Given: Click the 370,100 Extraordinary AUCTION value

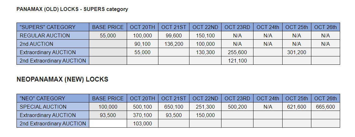Looking at the screenshot, I should click(142, 115).
